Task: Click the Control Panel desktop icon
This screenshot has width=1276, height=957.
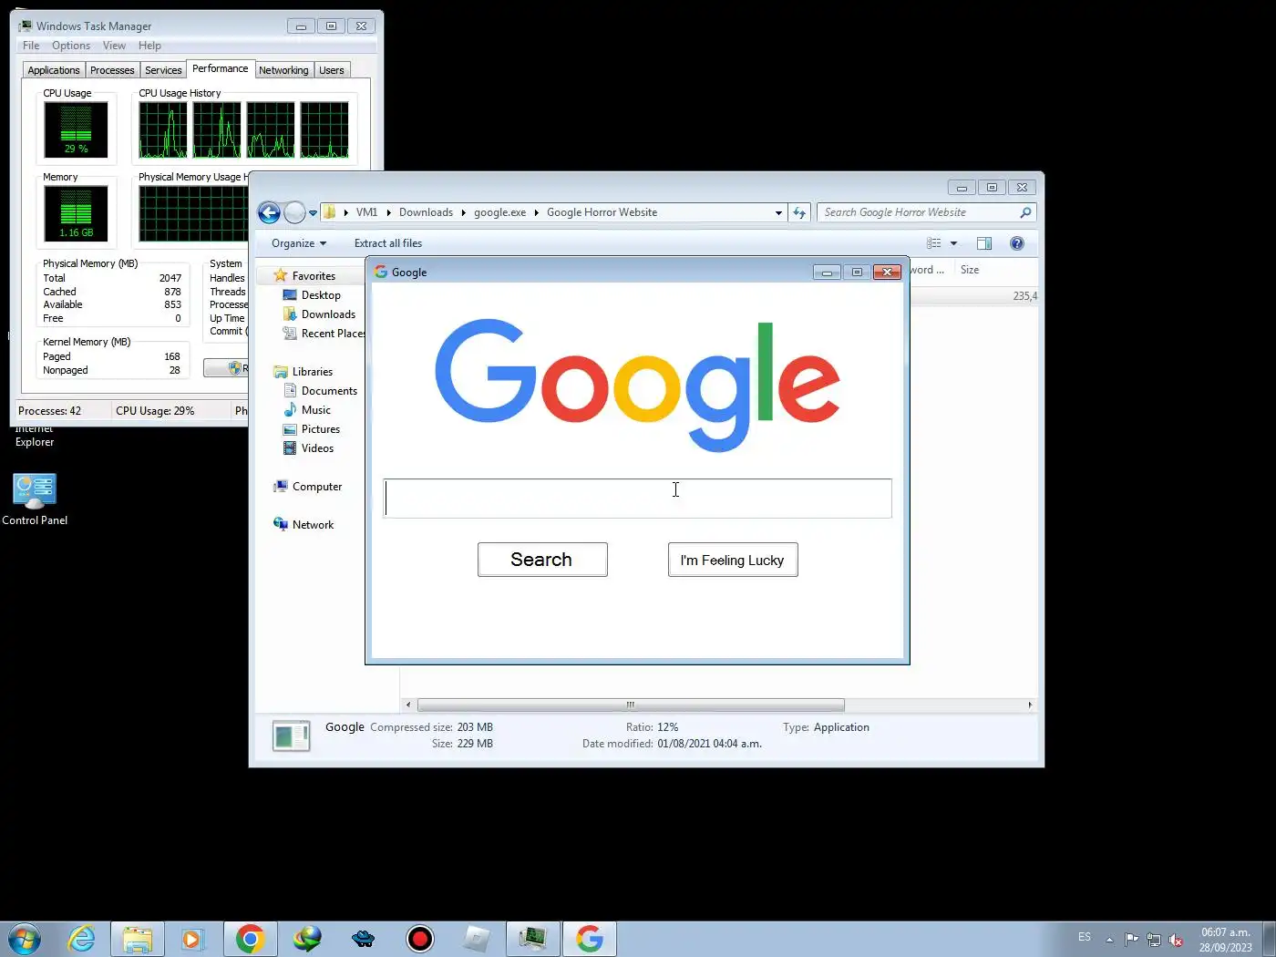Action: coord(35,499)
